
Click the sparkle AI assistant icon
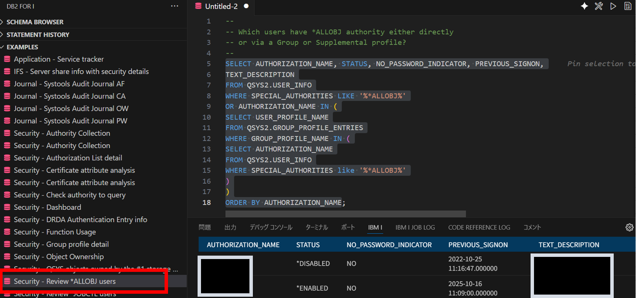584,6
